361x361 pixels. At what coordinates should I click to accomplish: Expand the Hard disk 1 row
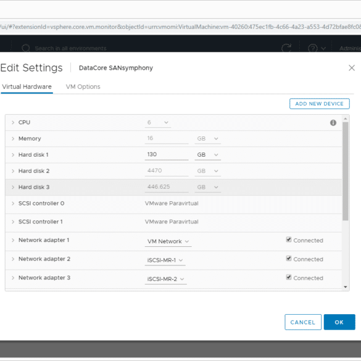(13, 155)
